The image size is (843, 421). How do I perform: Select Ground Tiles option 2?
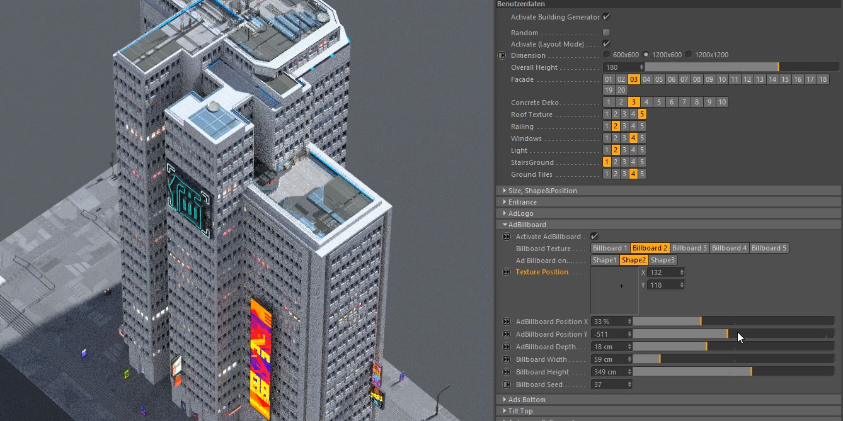(616, 174)
